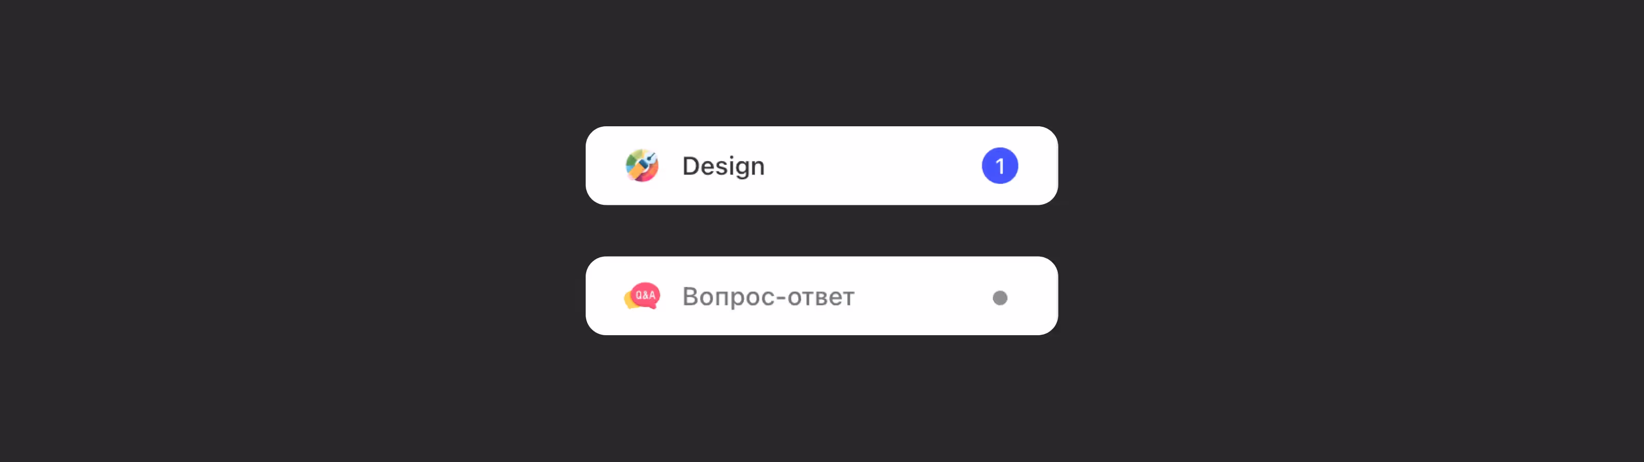1644x462 pixels.
Task: Click the colorful Design paintbrush icon
Action: pyautogui.click(x=642, y=166)
